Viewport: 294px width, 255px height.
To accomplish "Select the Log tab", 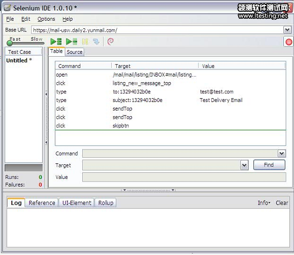I will (16, 203).
